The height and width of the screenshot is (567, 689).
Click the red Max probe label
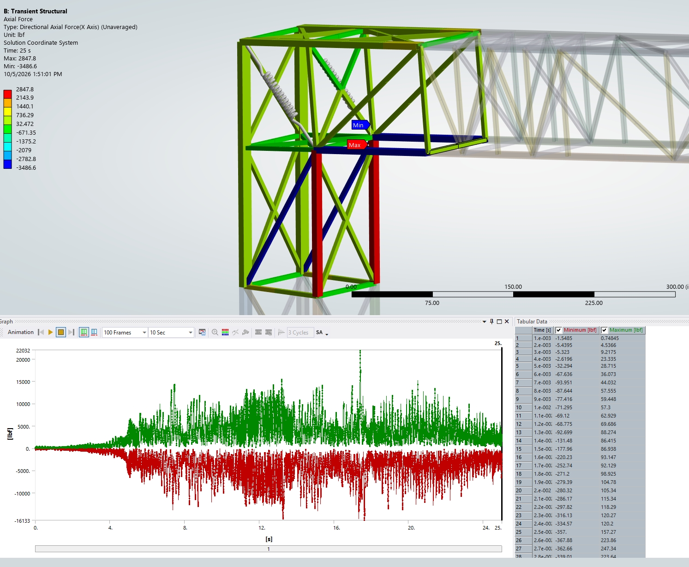357,145
